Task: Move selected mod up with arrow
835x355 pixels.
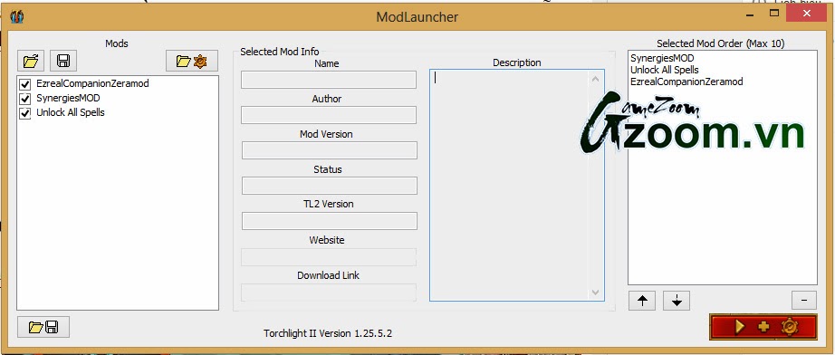Action: 642,301
